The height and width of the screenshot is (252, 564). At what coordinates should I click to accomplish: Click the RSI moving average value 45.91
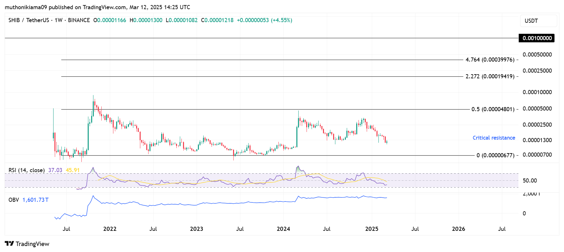(73, 170)
